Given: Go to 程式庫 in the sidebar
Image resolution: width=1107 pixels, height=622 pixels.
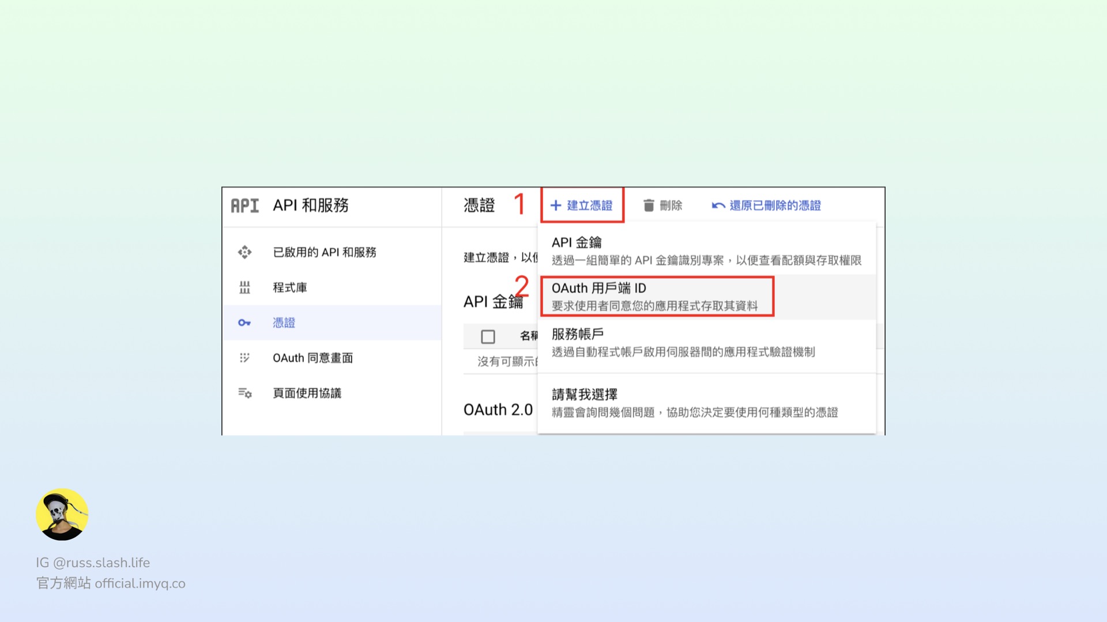Looking at the screenshot, I should pyautogui.click(x=289, y=287).
